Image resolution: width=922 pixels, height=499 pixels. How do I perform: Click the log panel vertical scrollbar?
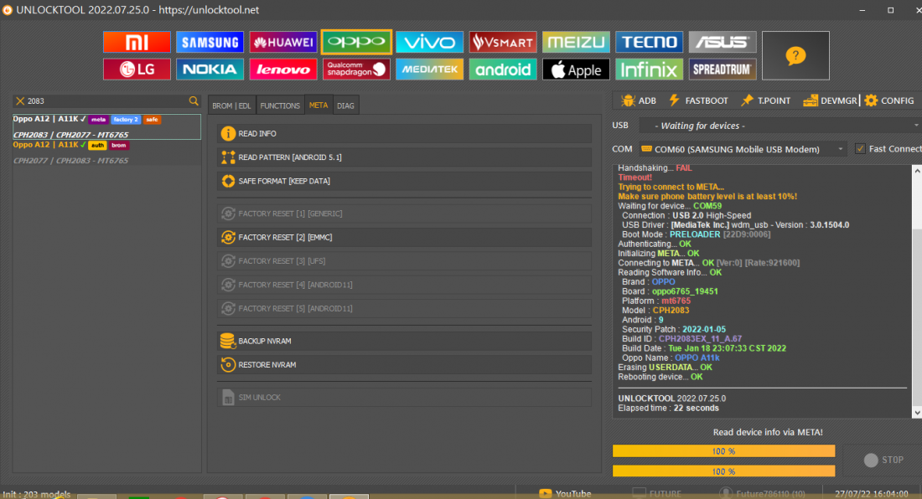917,291
